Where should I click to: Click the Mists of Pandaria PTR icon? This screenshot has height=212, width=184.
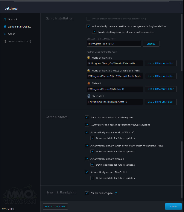pyautogui.click(x=89, y=71)
